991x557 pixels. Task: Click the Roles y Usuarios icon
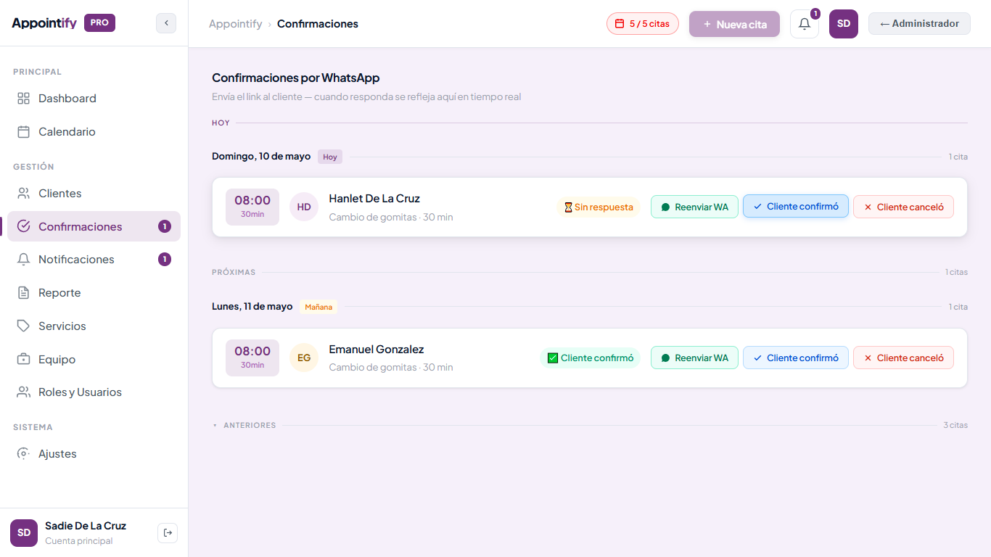pos(24,392)
